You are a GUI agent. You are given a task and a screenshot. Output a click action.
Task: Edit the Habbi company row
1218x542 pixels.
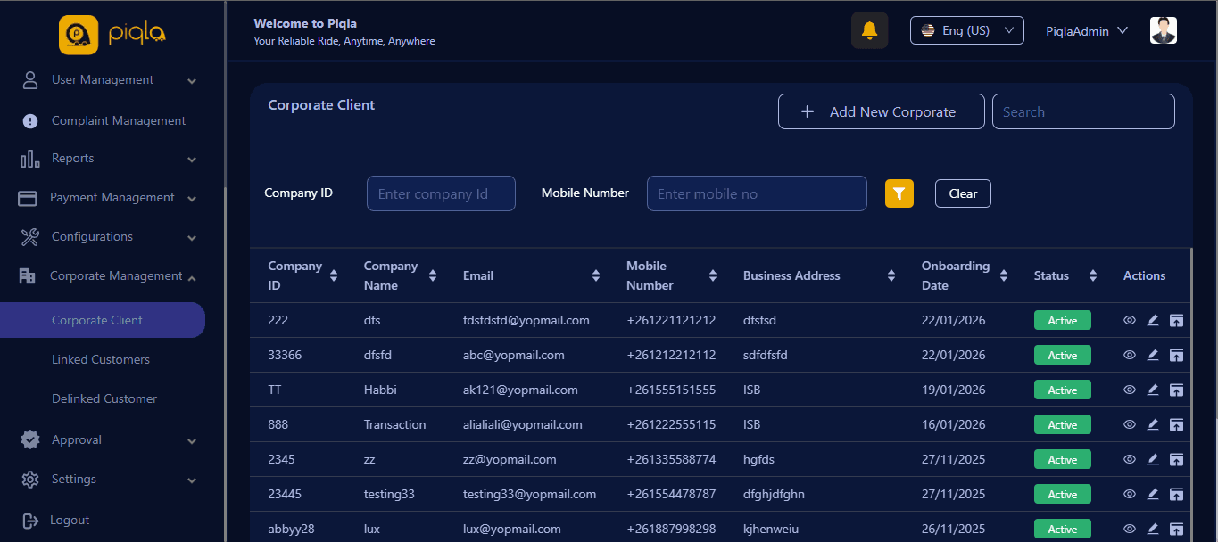tap(1153, 390)
